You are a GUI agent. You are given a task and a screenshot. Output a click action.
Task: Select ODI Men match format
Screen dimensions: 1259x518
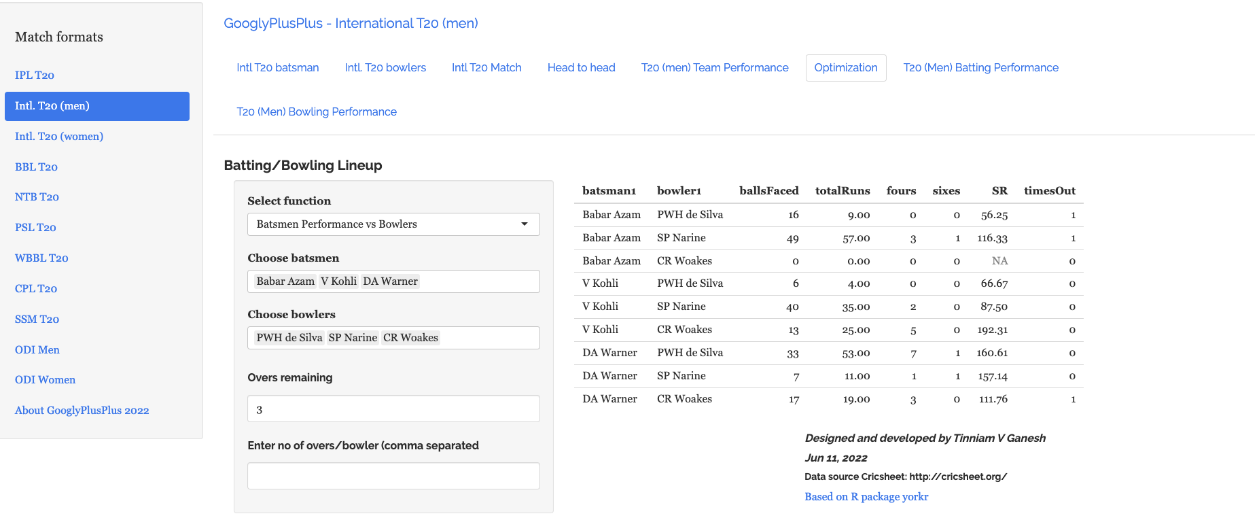[37, 350]
